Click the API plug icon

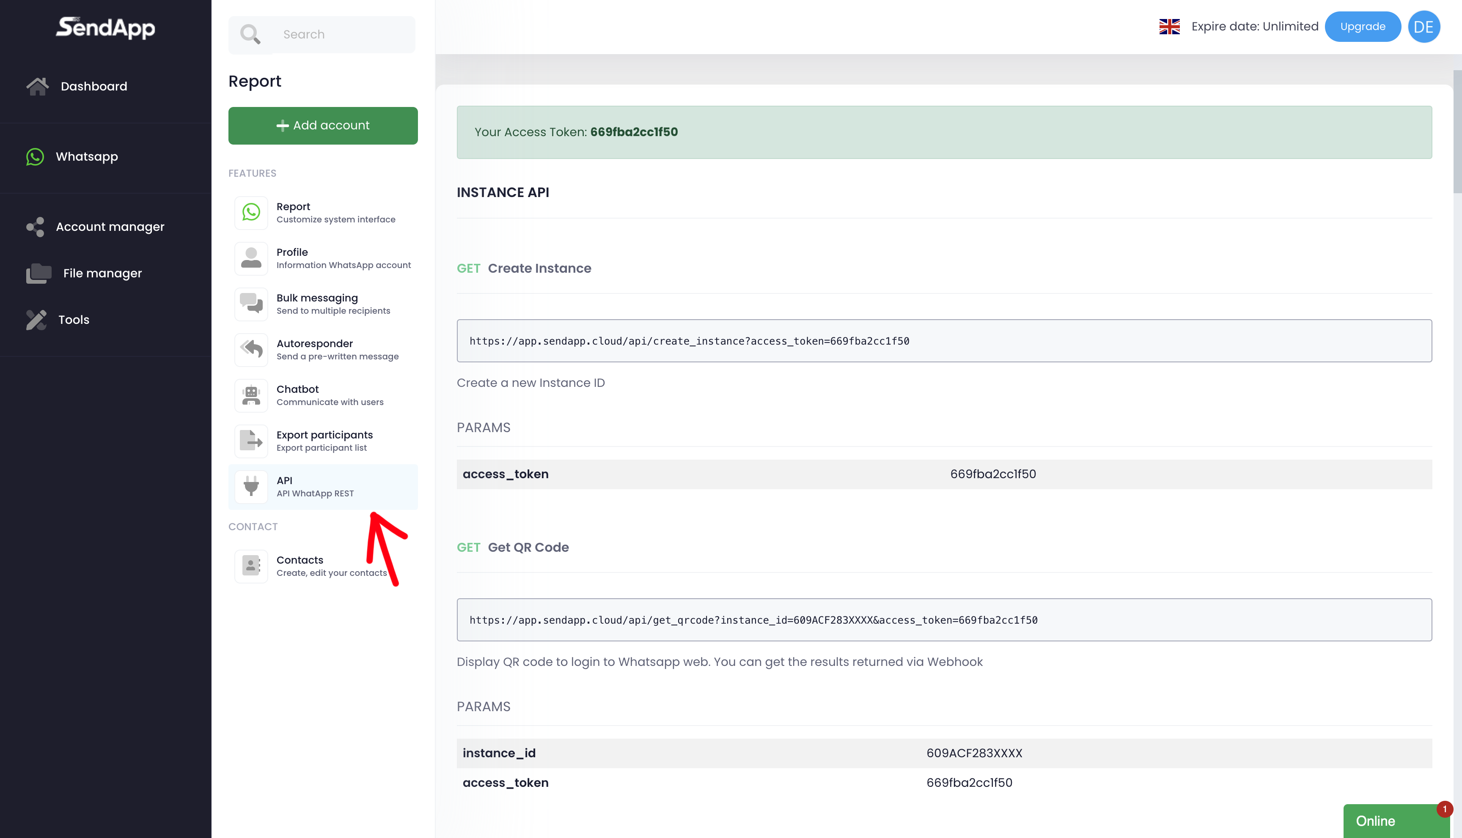coord(251,486)
